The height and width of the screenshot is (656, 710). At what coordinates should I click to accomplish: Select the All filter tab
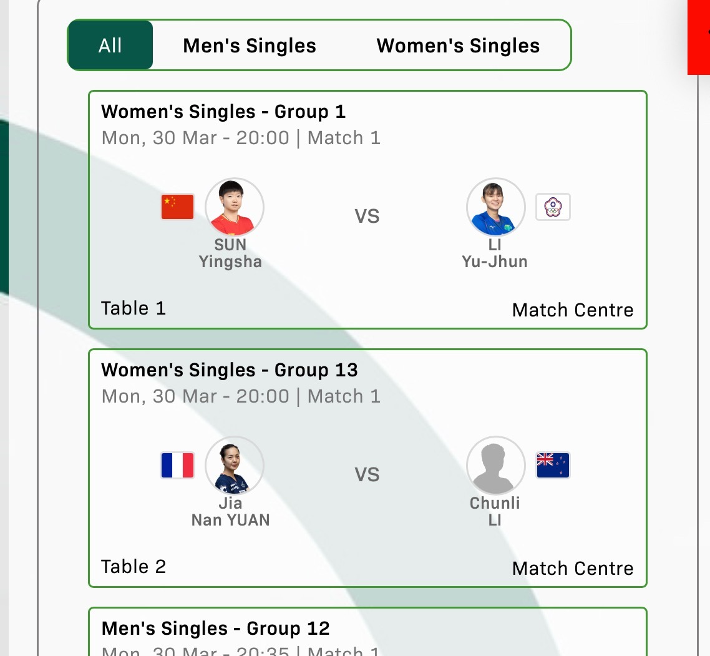coord(110,46)
